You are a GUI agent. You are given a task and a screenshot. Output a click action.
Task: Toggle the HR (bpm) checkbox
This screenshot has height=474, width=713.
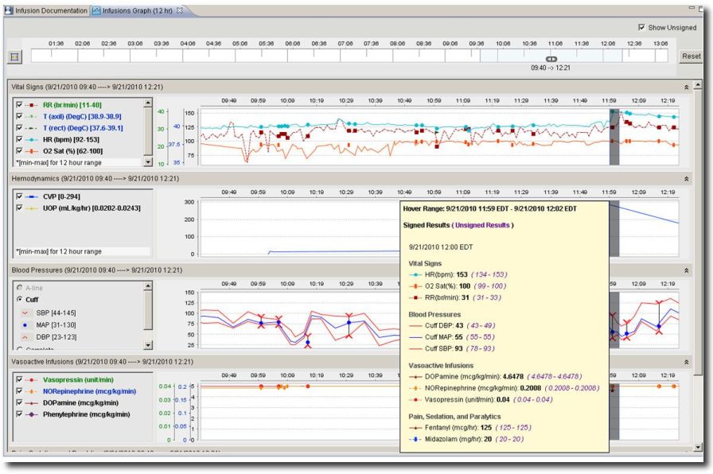pyautogui.click(x=19, y=139)
